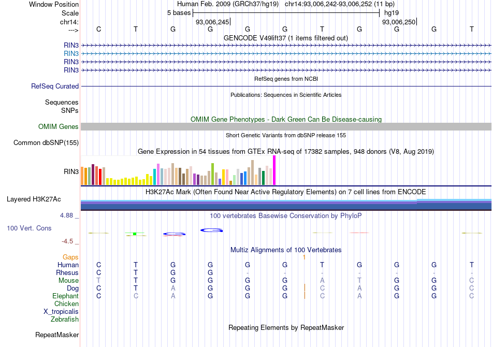Image resolution: width=492 pixels, height=347 pixels.
Task: Click the OMIM Genes track label
Action: [58, 126]
